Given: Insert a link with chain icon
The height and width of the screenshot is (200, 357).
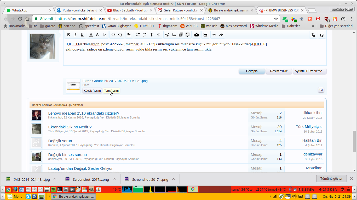Looking at the screenshot, I should point(113,35).
